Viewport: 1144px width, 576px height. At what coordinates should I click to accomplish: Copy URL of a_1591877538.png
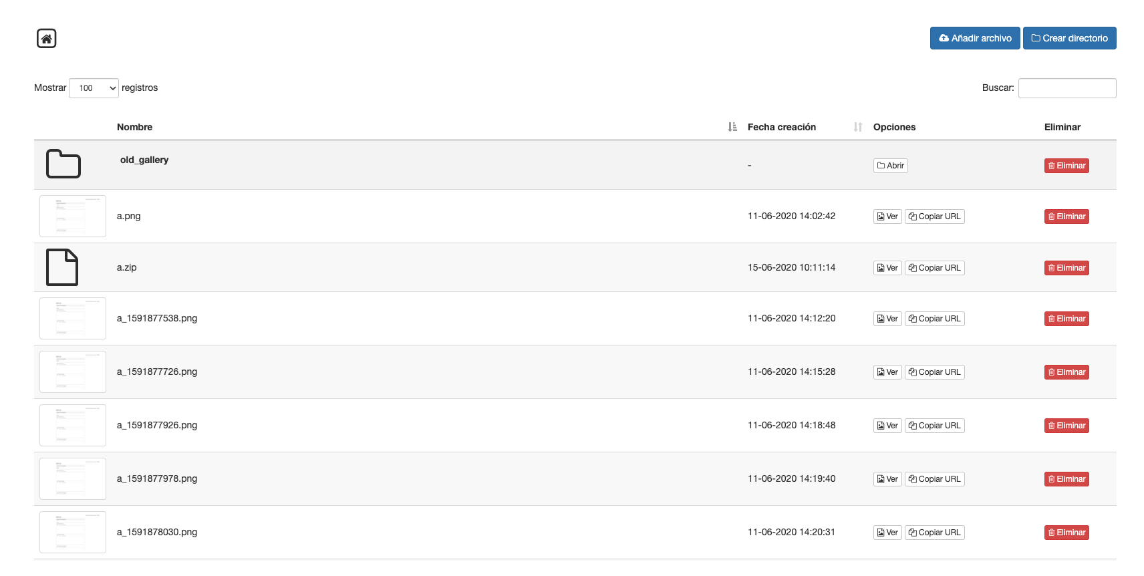[934, 319]
